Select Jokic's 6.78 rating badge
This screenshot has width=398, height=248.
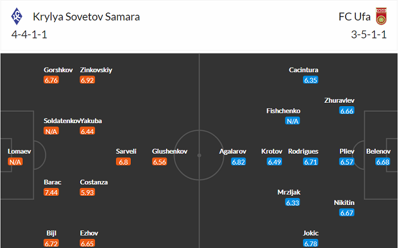coord(310,243)
